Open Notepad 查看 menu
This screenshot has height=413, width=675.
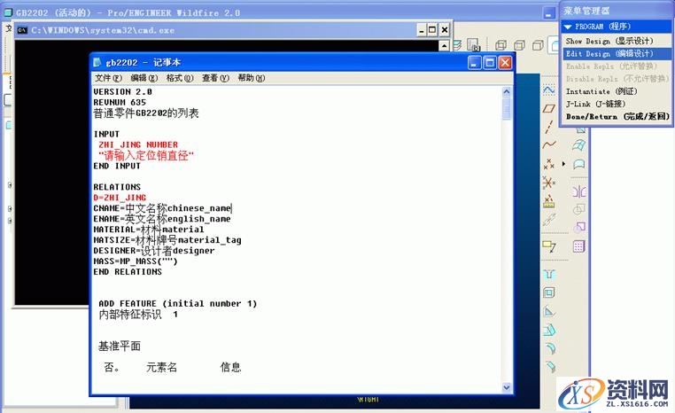[x=215, y=78]
